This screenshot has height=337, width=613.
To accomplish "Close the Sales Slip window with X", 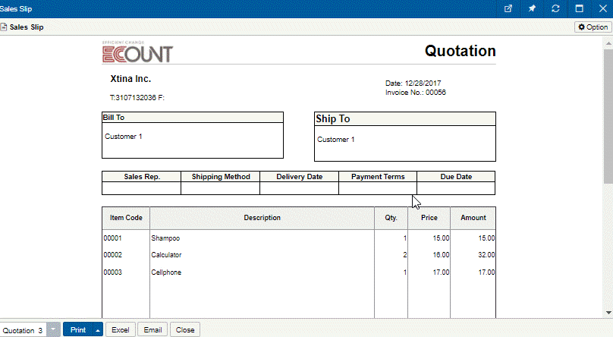I will (603, 8).
